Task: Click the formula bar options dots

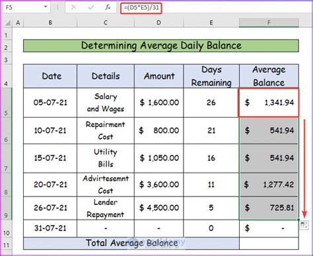Action: coord(57,7)
